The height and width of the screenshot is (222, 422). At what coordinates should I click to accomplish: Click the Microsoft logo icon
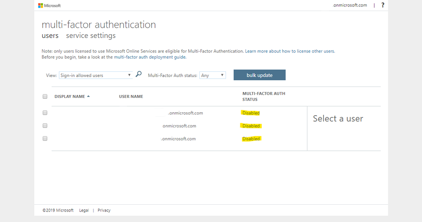pyautogui.click(x=41, y=5)
